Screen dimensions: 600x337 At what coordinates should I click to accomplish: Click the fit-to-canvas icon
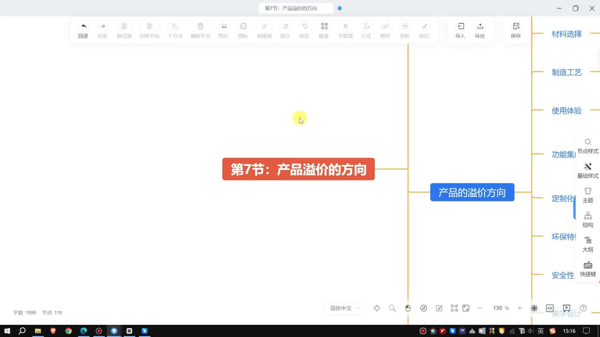tap(454, 308)
